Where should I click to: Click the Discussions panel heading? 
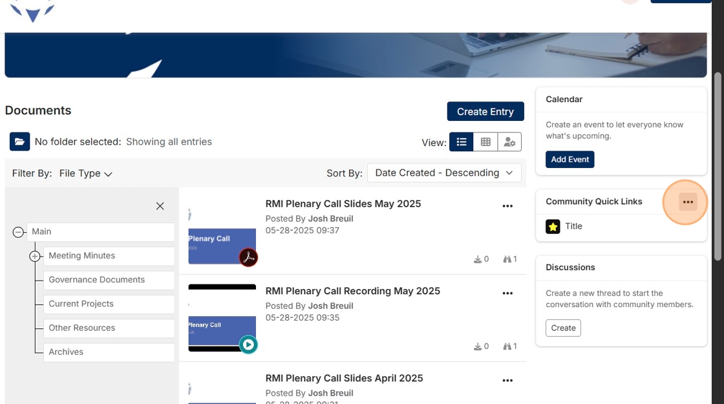[570, 268]
